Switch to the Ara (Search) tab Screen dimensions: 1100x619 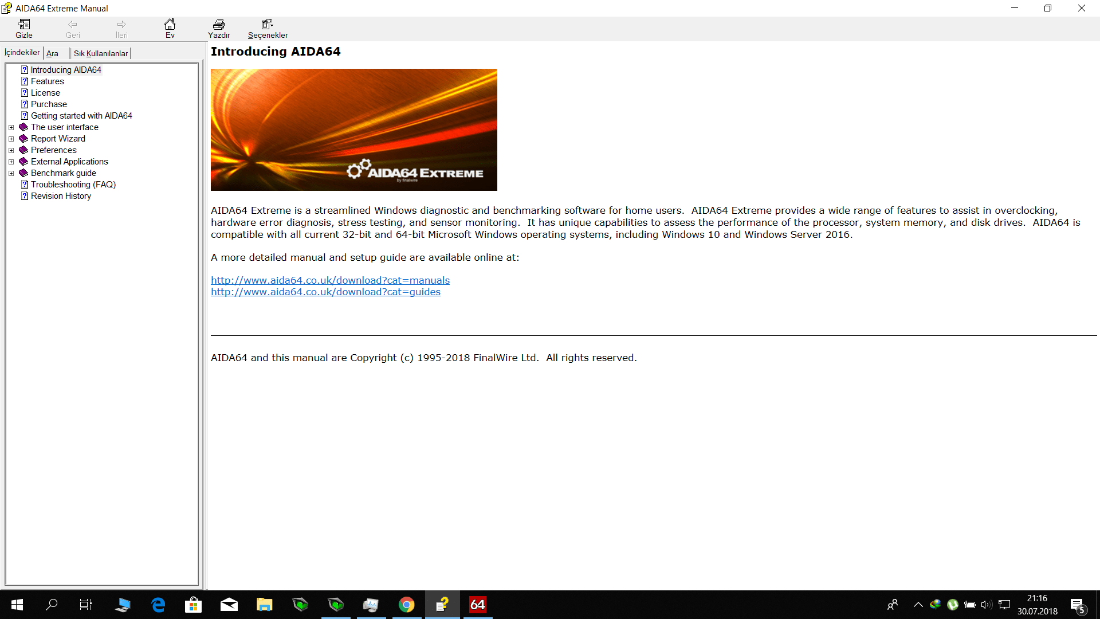click(52, 53)
